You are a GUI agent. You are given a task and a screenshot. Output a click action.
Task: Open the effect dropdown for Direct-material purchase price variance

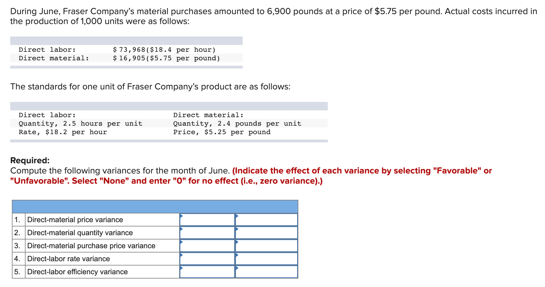point(266,246)
